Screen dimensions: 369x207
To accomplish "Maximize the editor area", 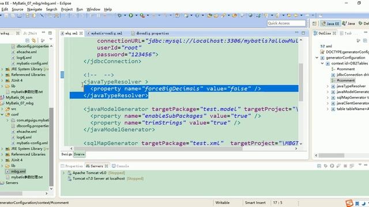I will click(303, 33).
